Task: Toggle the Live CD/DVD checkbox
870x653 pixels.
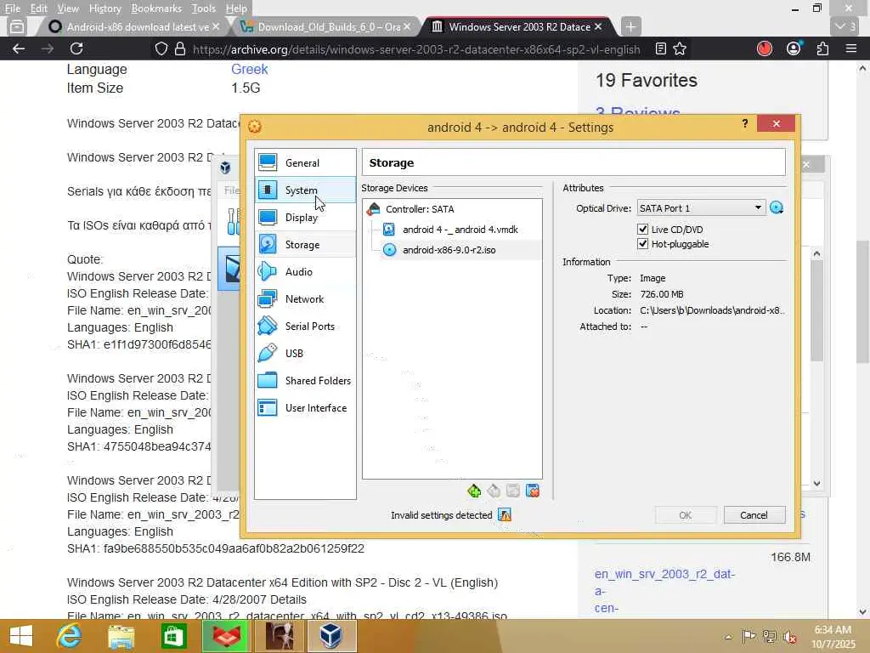Action: (x=642, y=230)
